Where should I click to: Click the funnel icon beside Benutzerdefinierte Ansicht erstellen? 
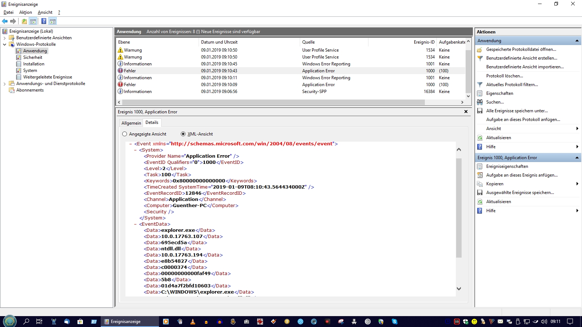click(480, 58)
